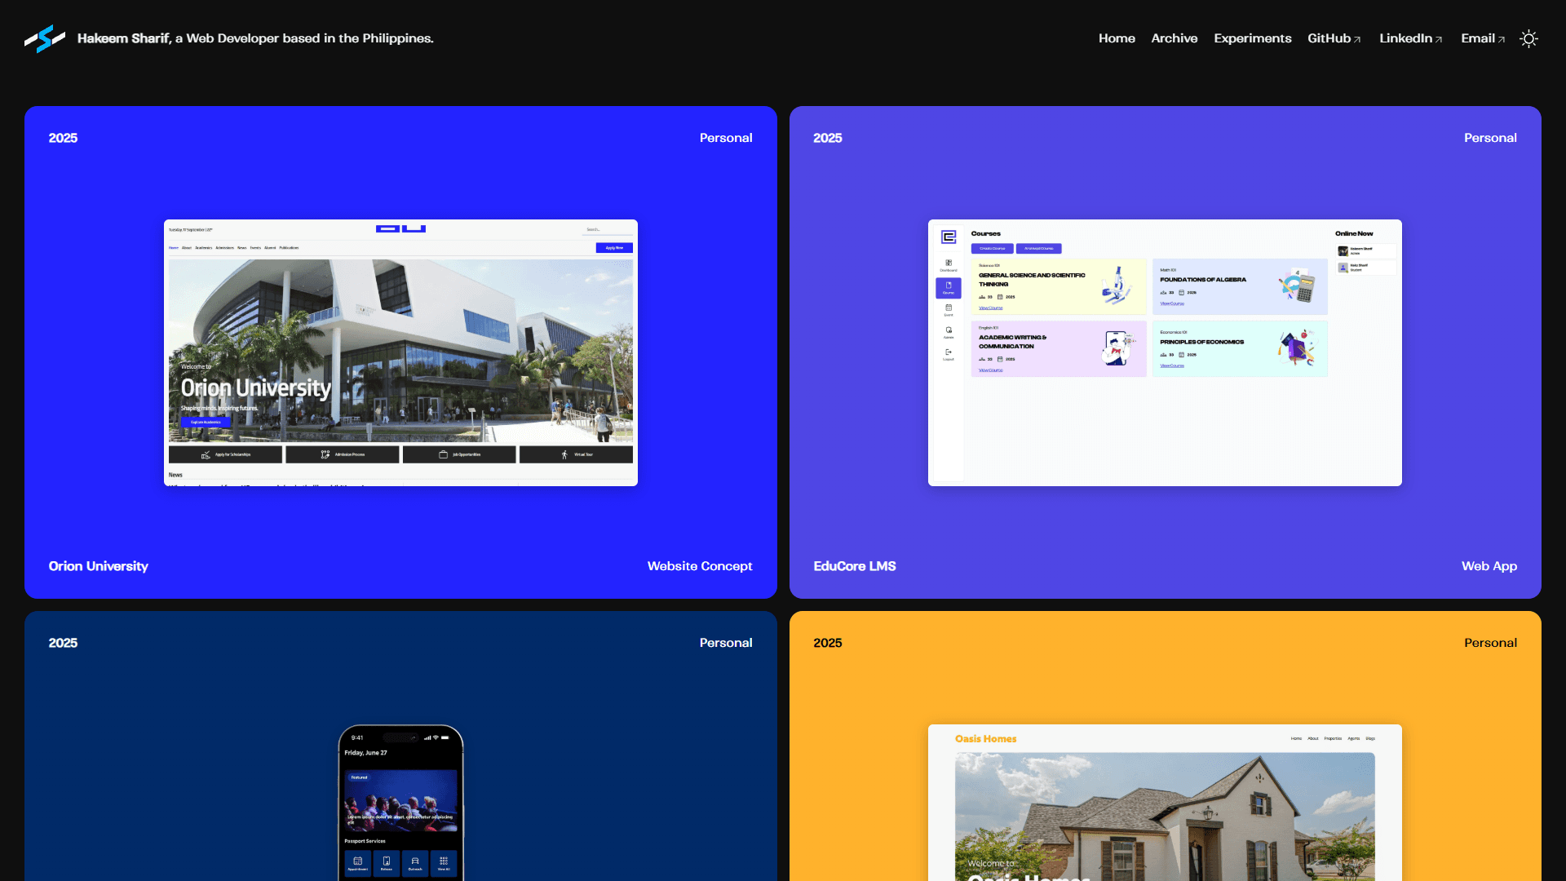This screenshot has height=881, width=1566.
Task: Click the Web App label on EduCore card
Action: tap(1489, 566)
